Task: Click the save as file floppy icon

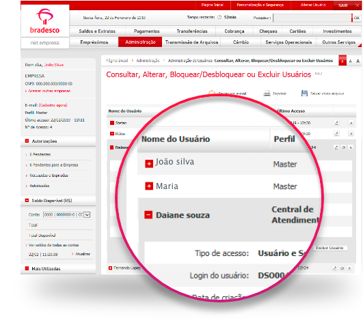Action: (304, 94)
